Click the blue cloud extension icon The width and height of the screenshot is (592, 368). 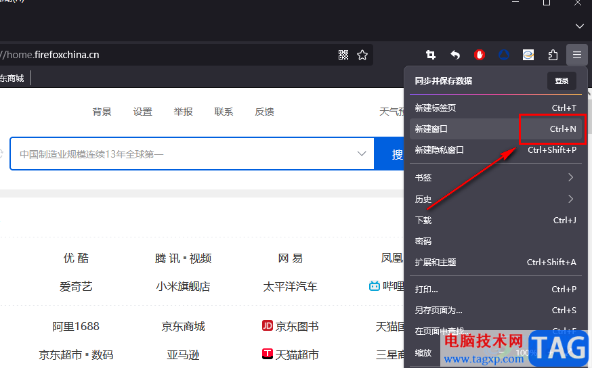point(504,55)
